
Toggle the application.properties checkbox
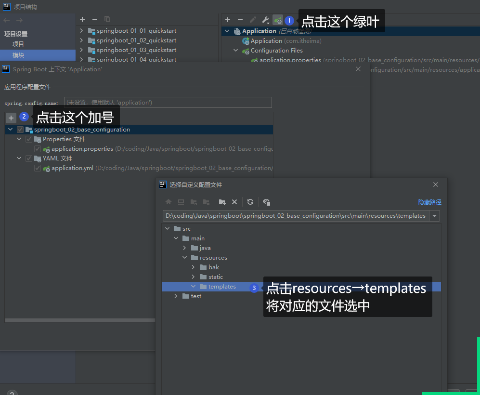[38, 149]
